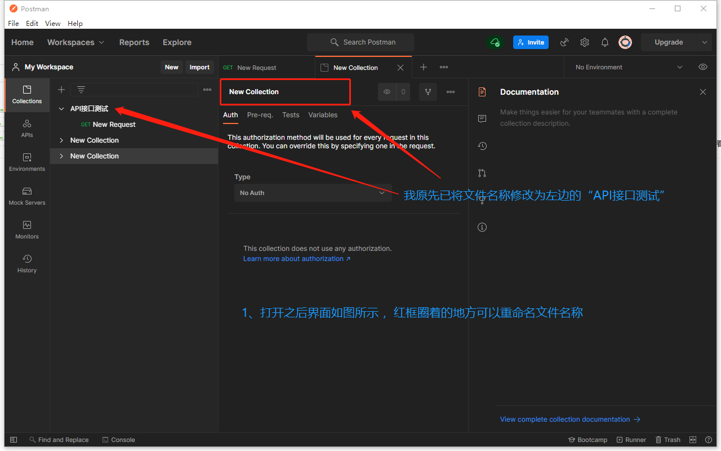Viewport: 721px width, 451px height.
Task: Toggle watch collection eye button
Action: (386, 92)
